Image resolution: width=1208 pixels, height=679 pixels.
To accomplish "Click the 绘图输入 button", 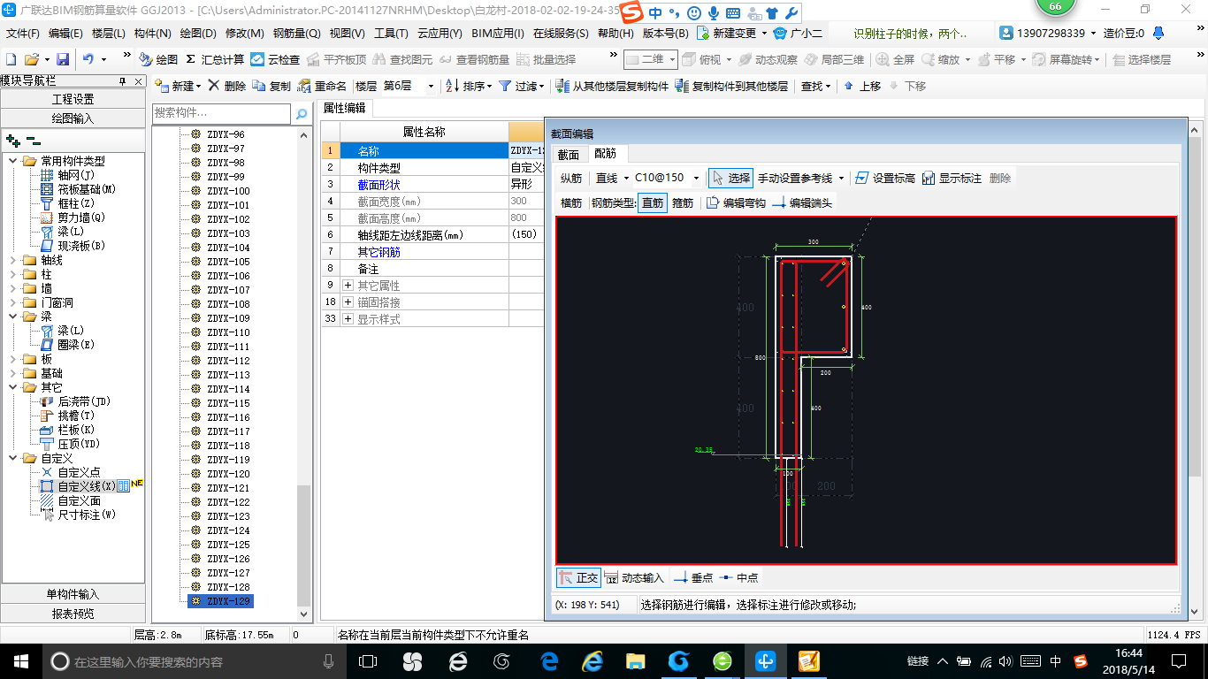I will tap(73, 118).
